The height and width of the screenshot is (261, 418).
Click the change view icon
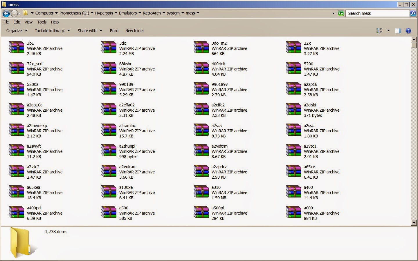379,31
